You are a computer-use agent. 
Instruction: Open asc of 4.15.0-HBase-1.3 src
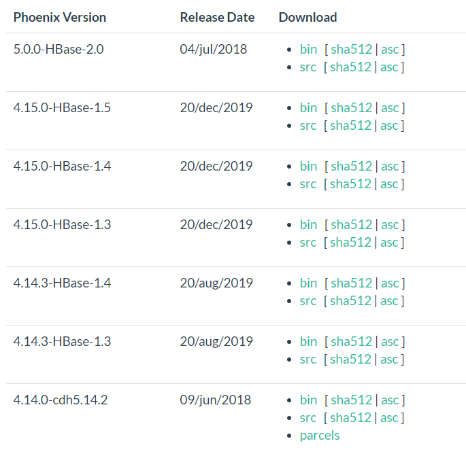(389, 243)
